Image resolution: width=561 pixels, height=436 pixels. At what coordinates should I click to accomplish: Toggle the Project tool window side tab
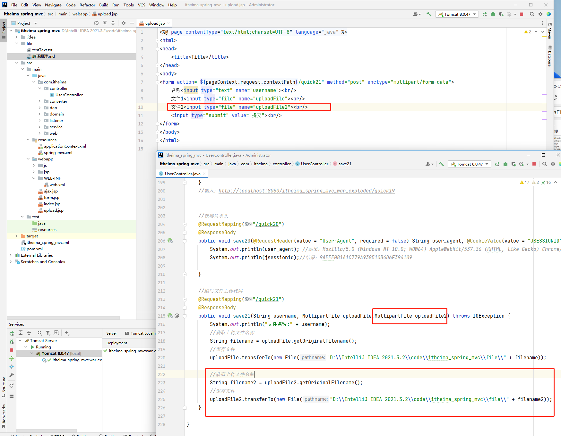coord(4,30)
